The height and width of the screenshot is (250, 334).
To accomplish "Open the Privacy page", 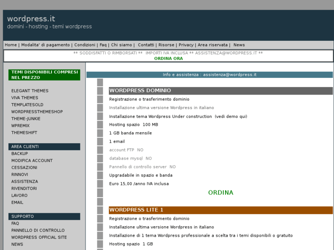I will coord(186,45).
